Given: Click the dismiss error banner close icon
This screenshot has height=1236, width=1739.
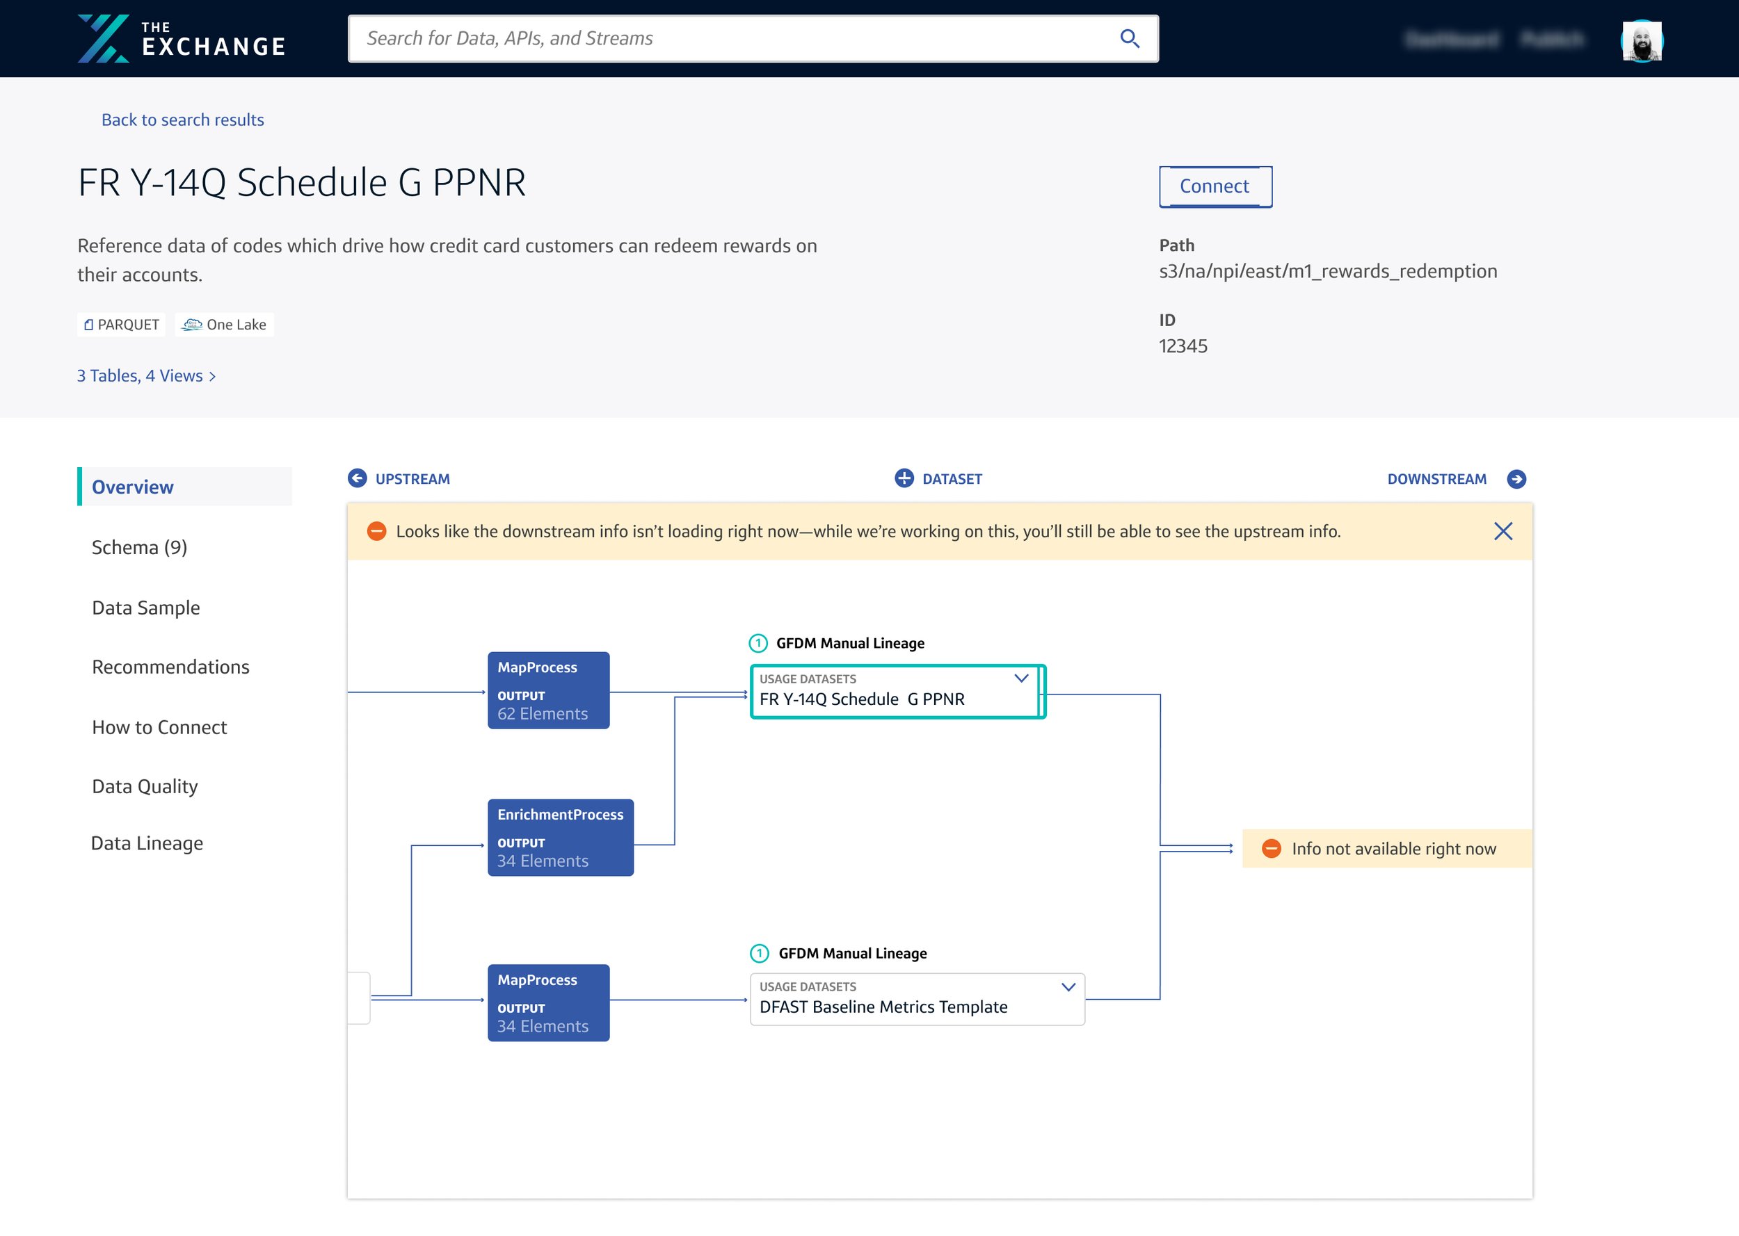Looking at the screenshot, I should (1502, 531).
